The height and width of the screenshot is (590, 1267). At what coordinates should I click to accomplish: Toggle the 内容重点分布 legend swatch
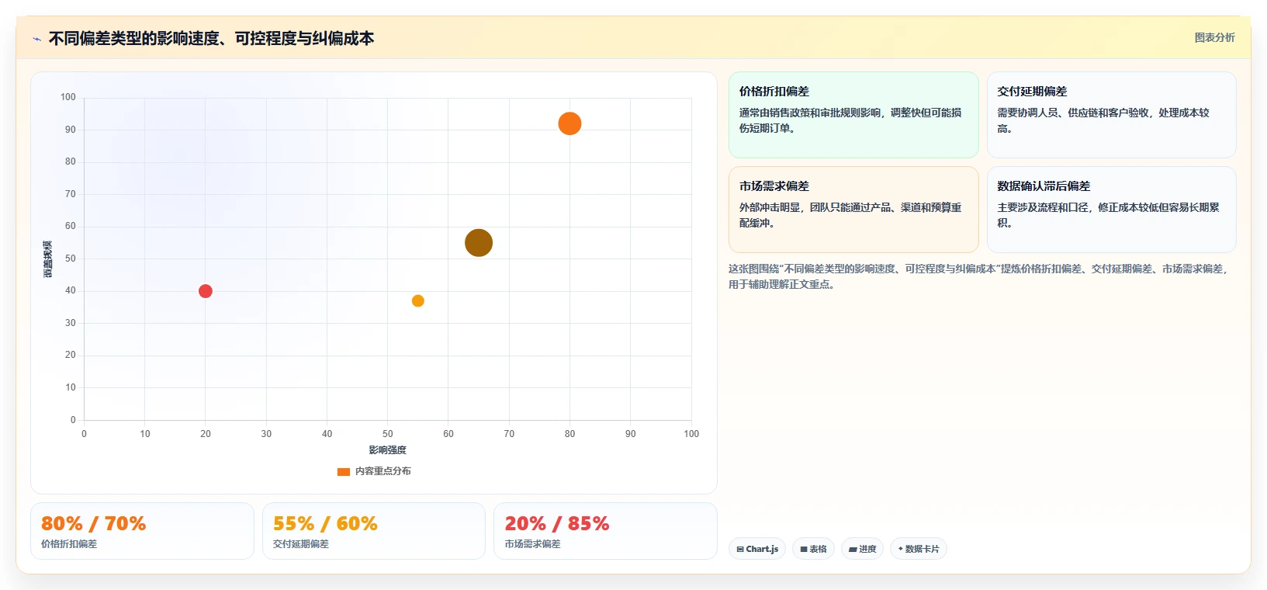344,471
